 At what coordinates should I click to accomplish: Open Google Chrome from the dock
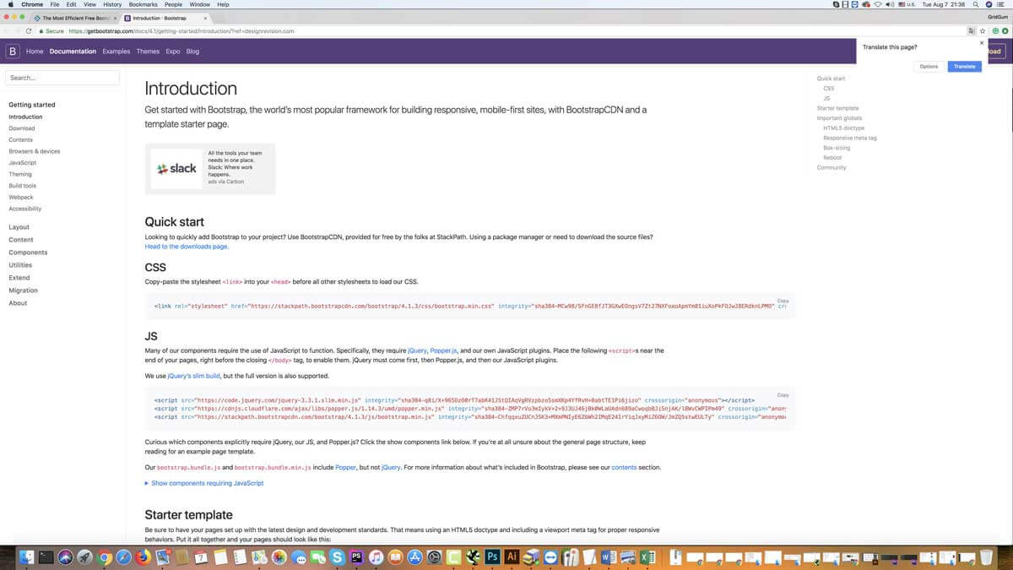[105, 557]
